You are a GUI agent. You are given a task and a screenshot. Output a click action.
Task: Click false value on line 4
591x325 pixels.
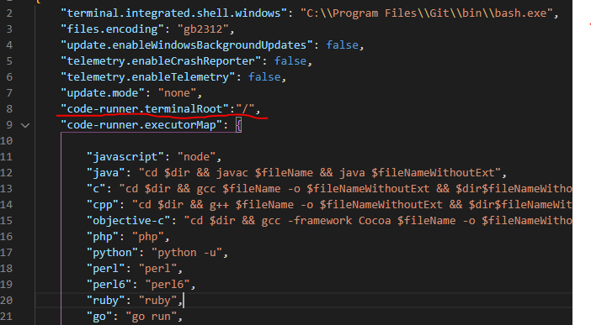coord(342,45)
